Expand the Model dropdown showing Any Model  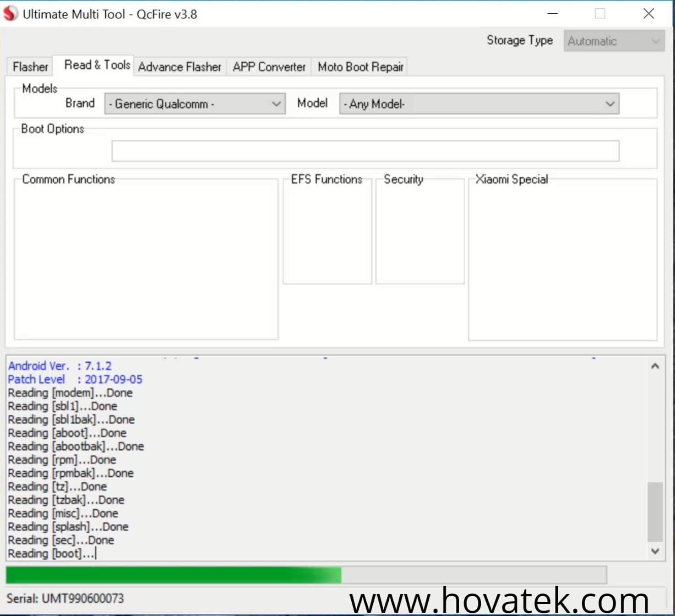[479, 104]
